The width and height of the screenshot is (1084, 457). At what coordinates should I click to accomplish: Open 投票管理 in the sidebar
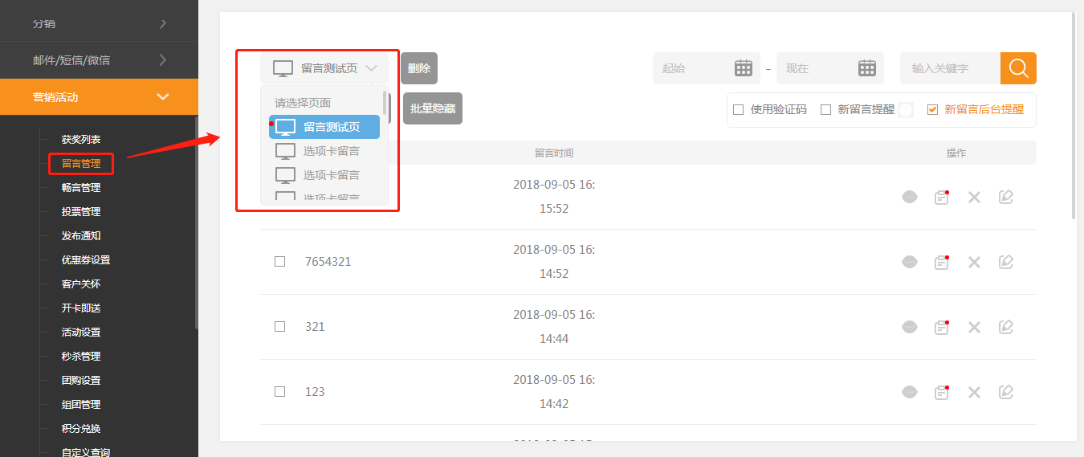[x=81, y=212]
